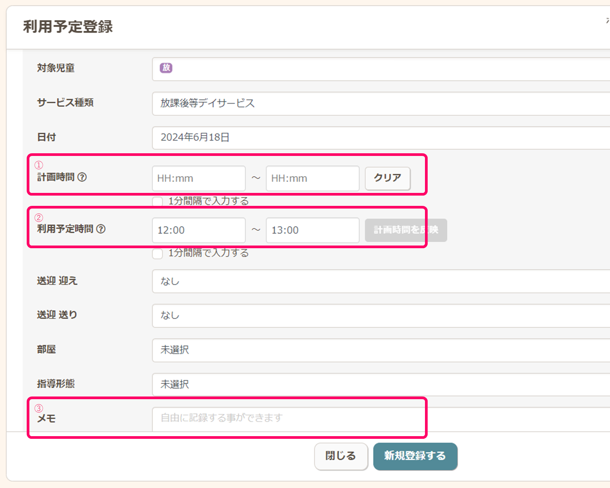Expand the 送迎 迎え selection box
This screenshot has height=488, width=610.
click(x=381, y=281)
